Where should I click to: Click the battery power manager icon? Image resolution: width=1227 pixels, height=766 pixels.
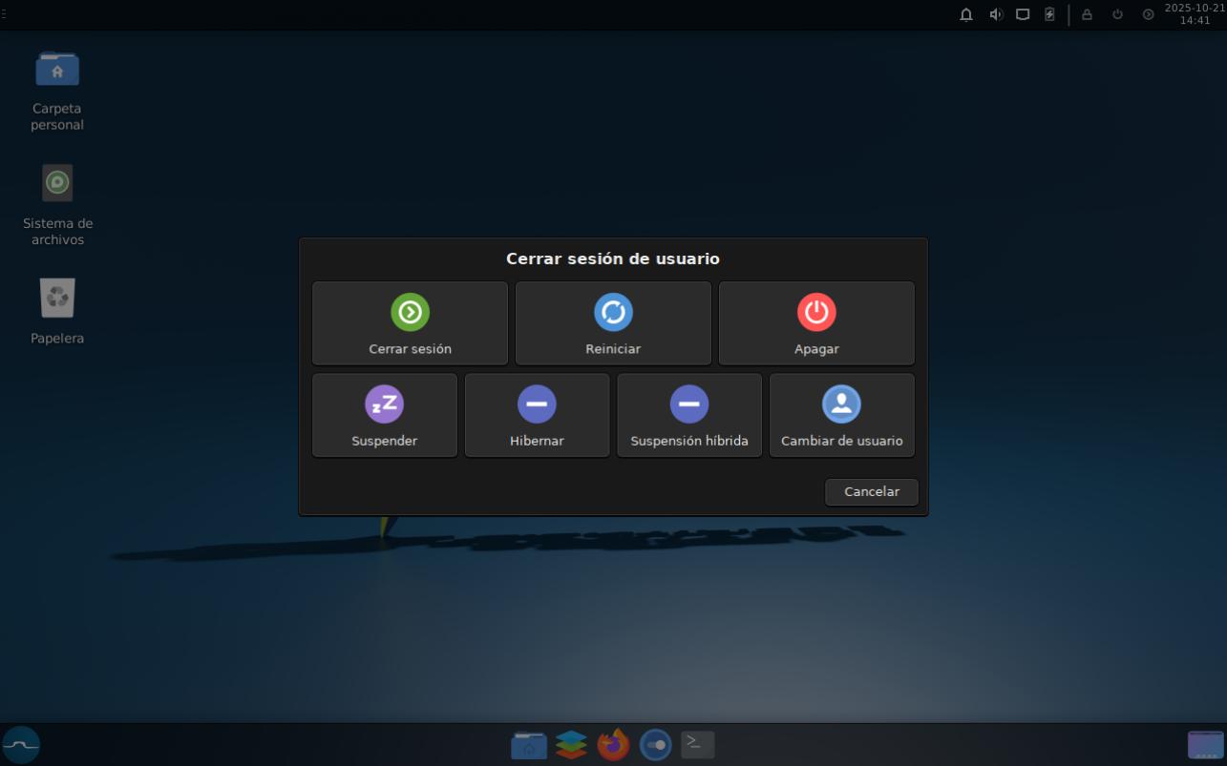[x=1049, y=14]
